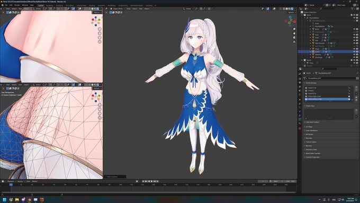
Task: Jump to the timeline start frame button
Action: [143, 181]
